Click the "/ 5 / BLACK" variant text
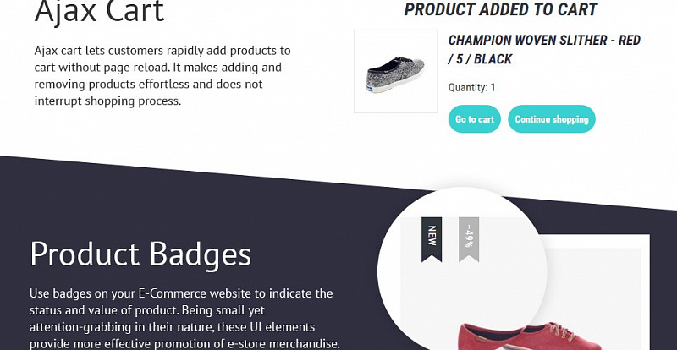677x350 pixels. point(480,59)
